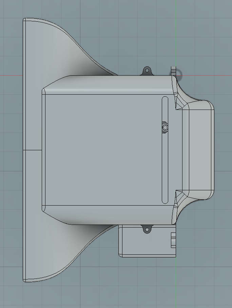Select the rectangular box below the housing
This screenshot has width=232, height=308.
[147, 241]
